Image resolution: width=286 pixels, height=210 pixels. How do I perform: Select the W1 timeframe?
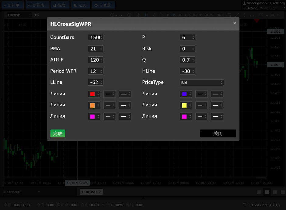[212, 15]
